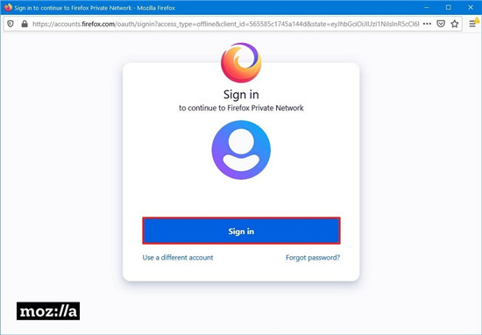Image resolution: width=482 pixels, height=335 pixels.
Task: Click the window title bar text
Action: pos(95,8)
